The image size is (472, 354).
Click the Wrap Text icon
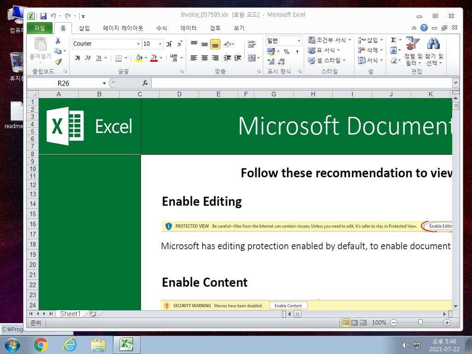pos(252,44)
